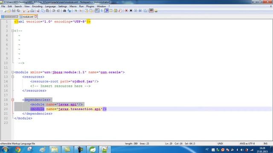Click the closing </module> tag line

[x=23, y=118]
